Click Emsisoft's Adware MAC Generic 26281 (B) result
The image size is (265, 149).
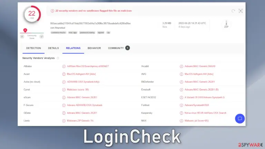202,90
